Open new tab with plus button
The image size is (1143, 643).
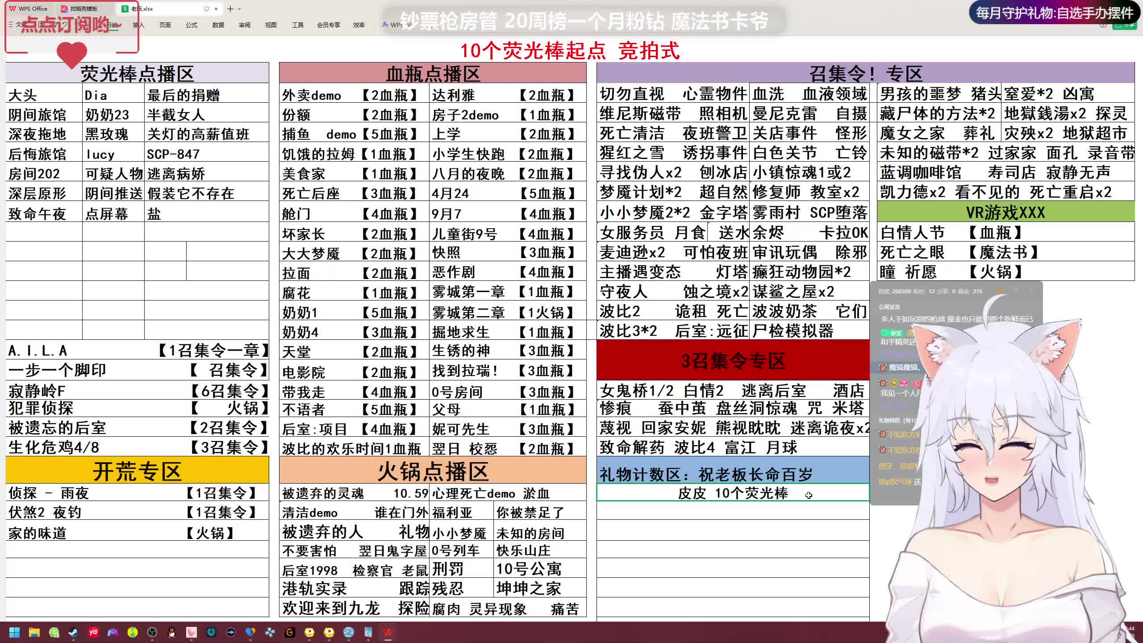230,8
